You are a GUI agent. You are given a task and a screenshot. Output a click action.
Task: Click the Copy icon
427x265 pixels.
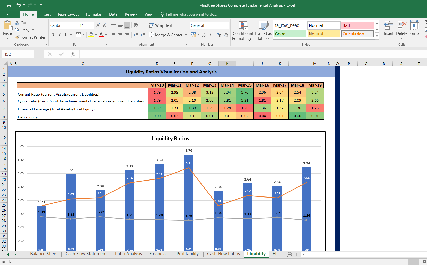point(17,30)
